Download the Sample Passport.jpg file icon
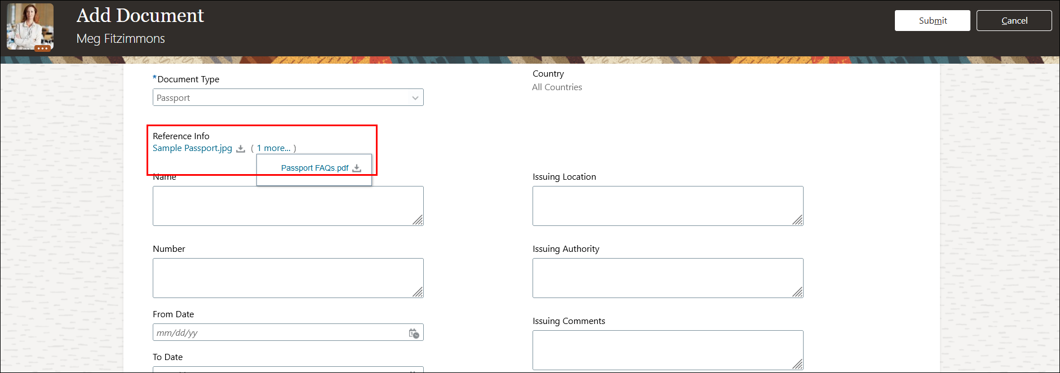Image resolution: width=1060 pixels, height=373 pixels. pyautogui.click(x=241, y=149)
